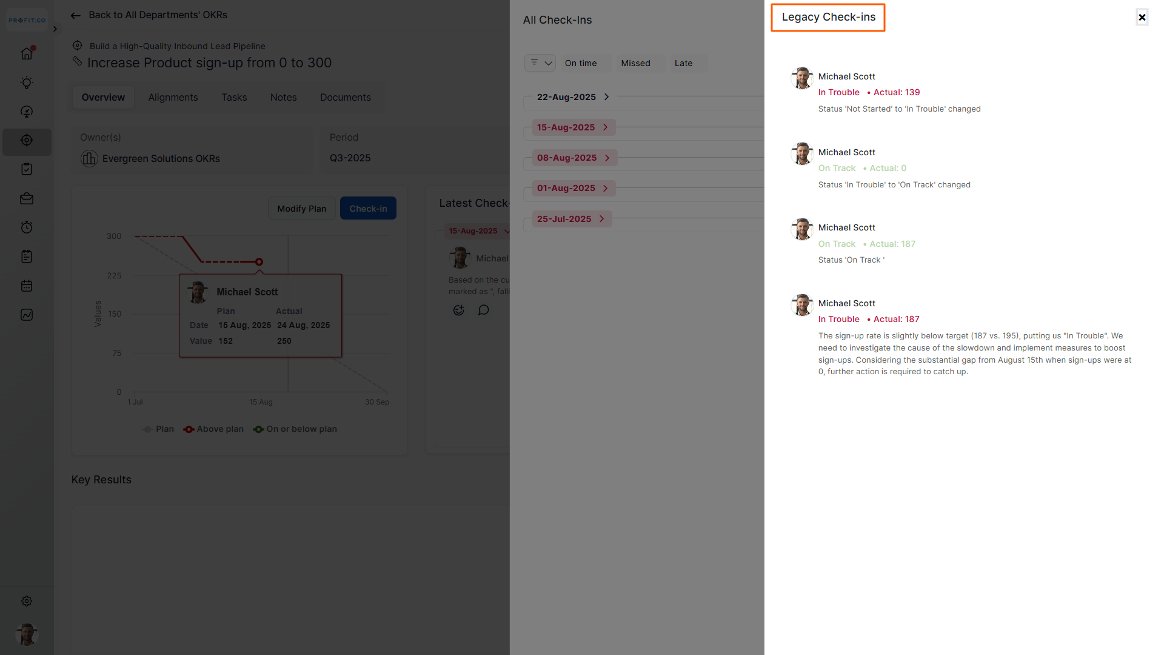Open the Tasks tab
The image size is (1164, 655).
(234, 98)
